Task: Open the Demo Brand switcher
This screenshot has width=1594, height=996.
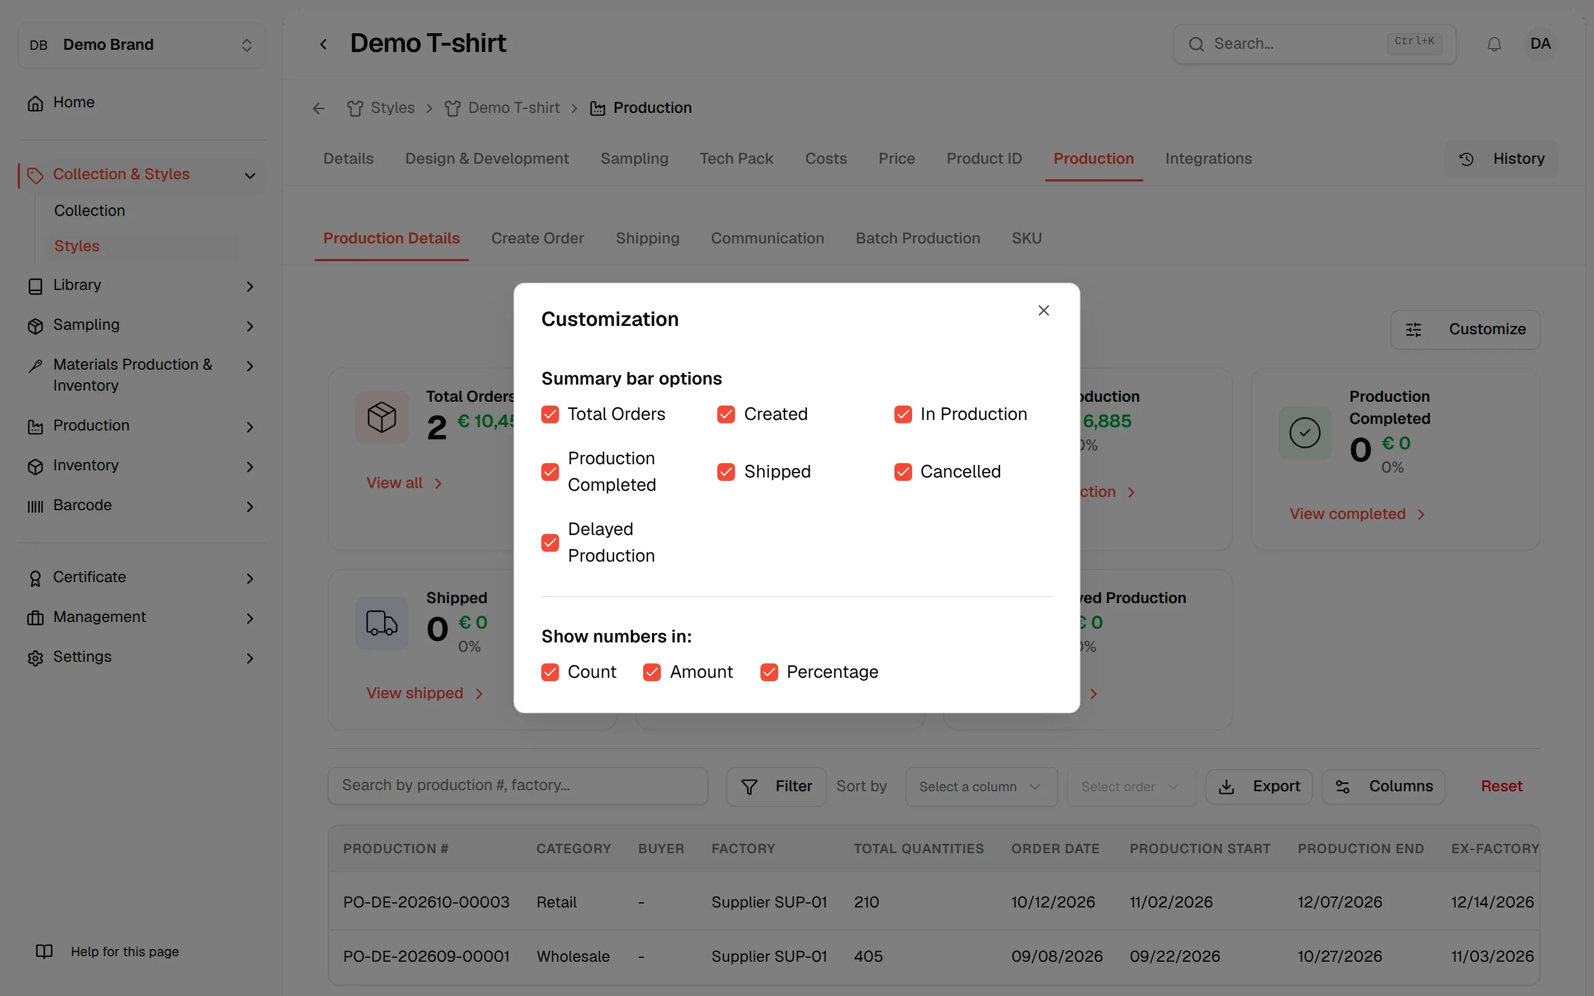Action: pos(142,45)
